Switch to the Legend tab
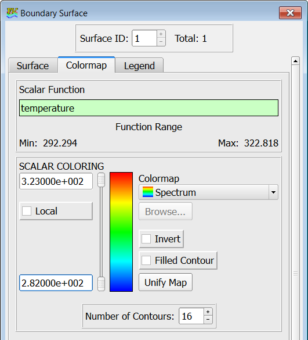The height and width of the screenshot is (340, 308). 139,66
